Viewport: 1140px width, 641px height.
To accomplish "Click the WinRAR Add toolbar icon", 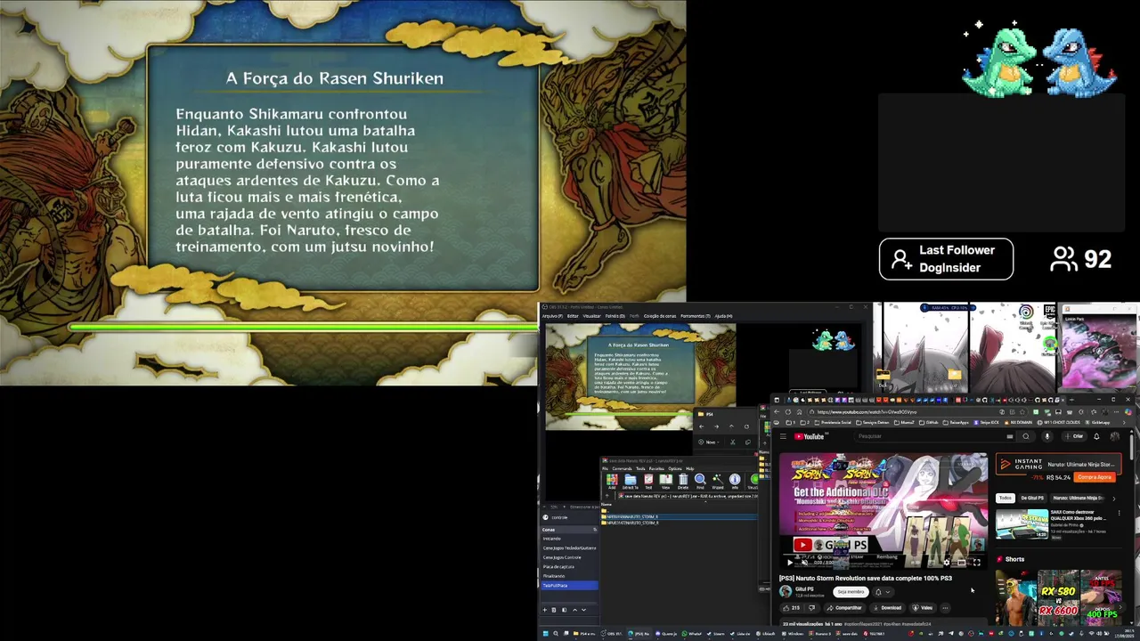I will point(612,481).
